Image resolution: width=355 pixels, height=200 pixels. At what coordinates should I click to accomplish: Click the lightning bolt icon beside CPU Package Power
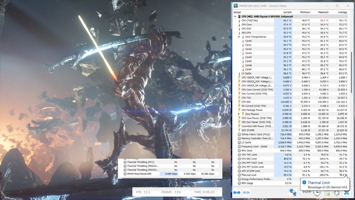coord(239,110)
